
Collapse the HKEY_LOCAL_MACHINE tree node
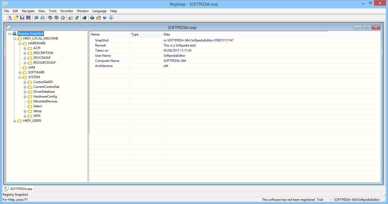[15, 39]
